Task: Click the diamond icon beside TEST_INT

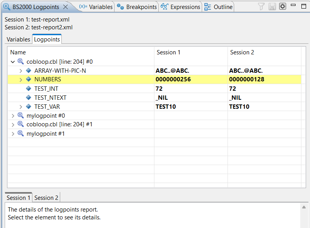Action: coord(28,89)
